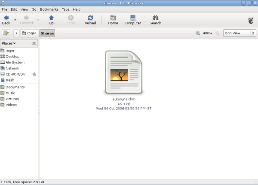Open the Computer location

click(132, 20)
